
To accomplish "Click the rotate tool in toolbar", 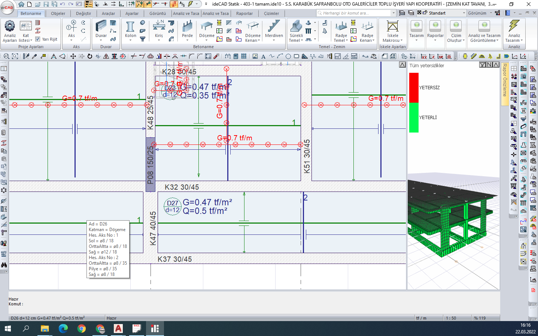I will (90, 56).
